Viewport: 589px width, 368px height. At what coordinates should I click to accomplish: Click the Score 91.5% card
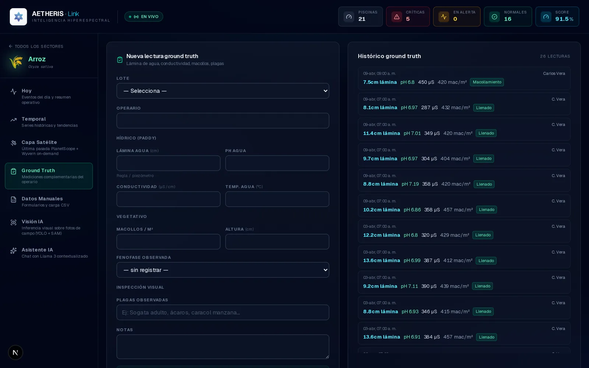click(x=557, y=17)
